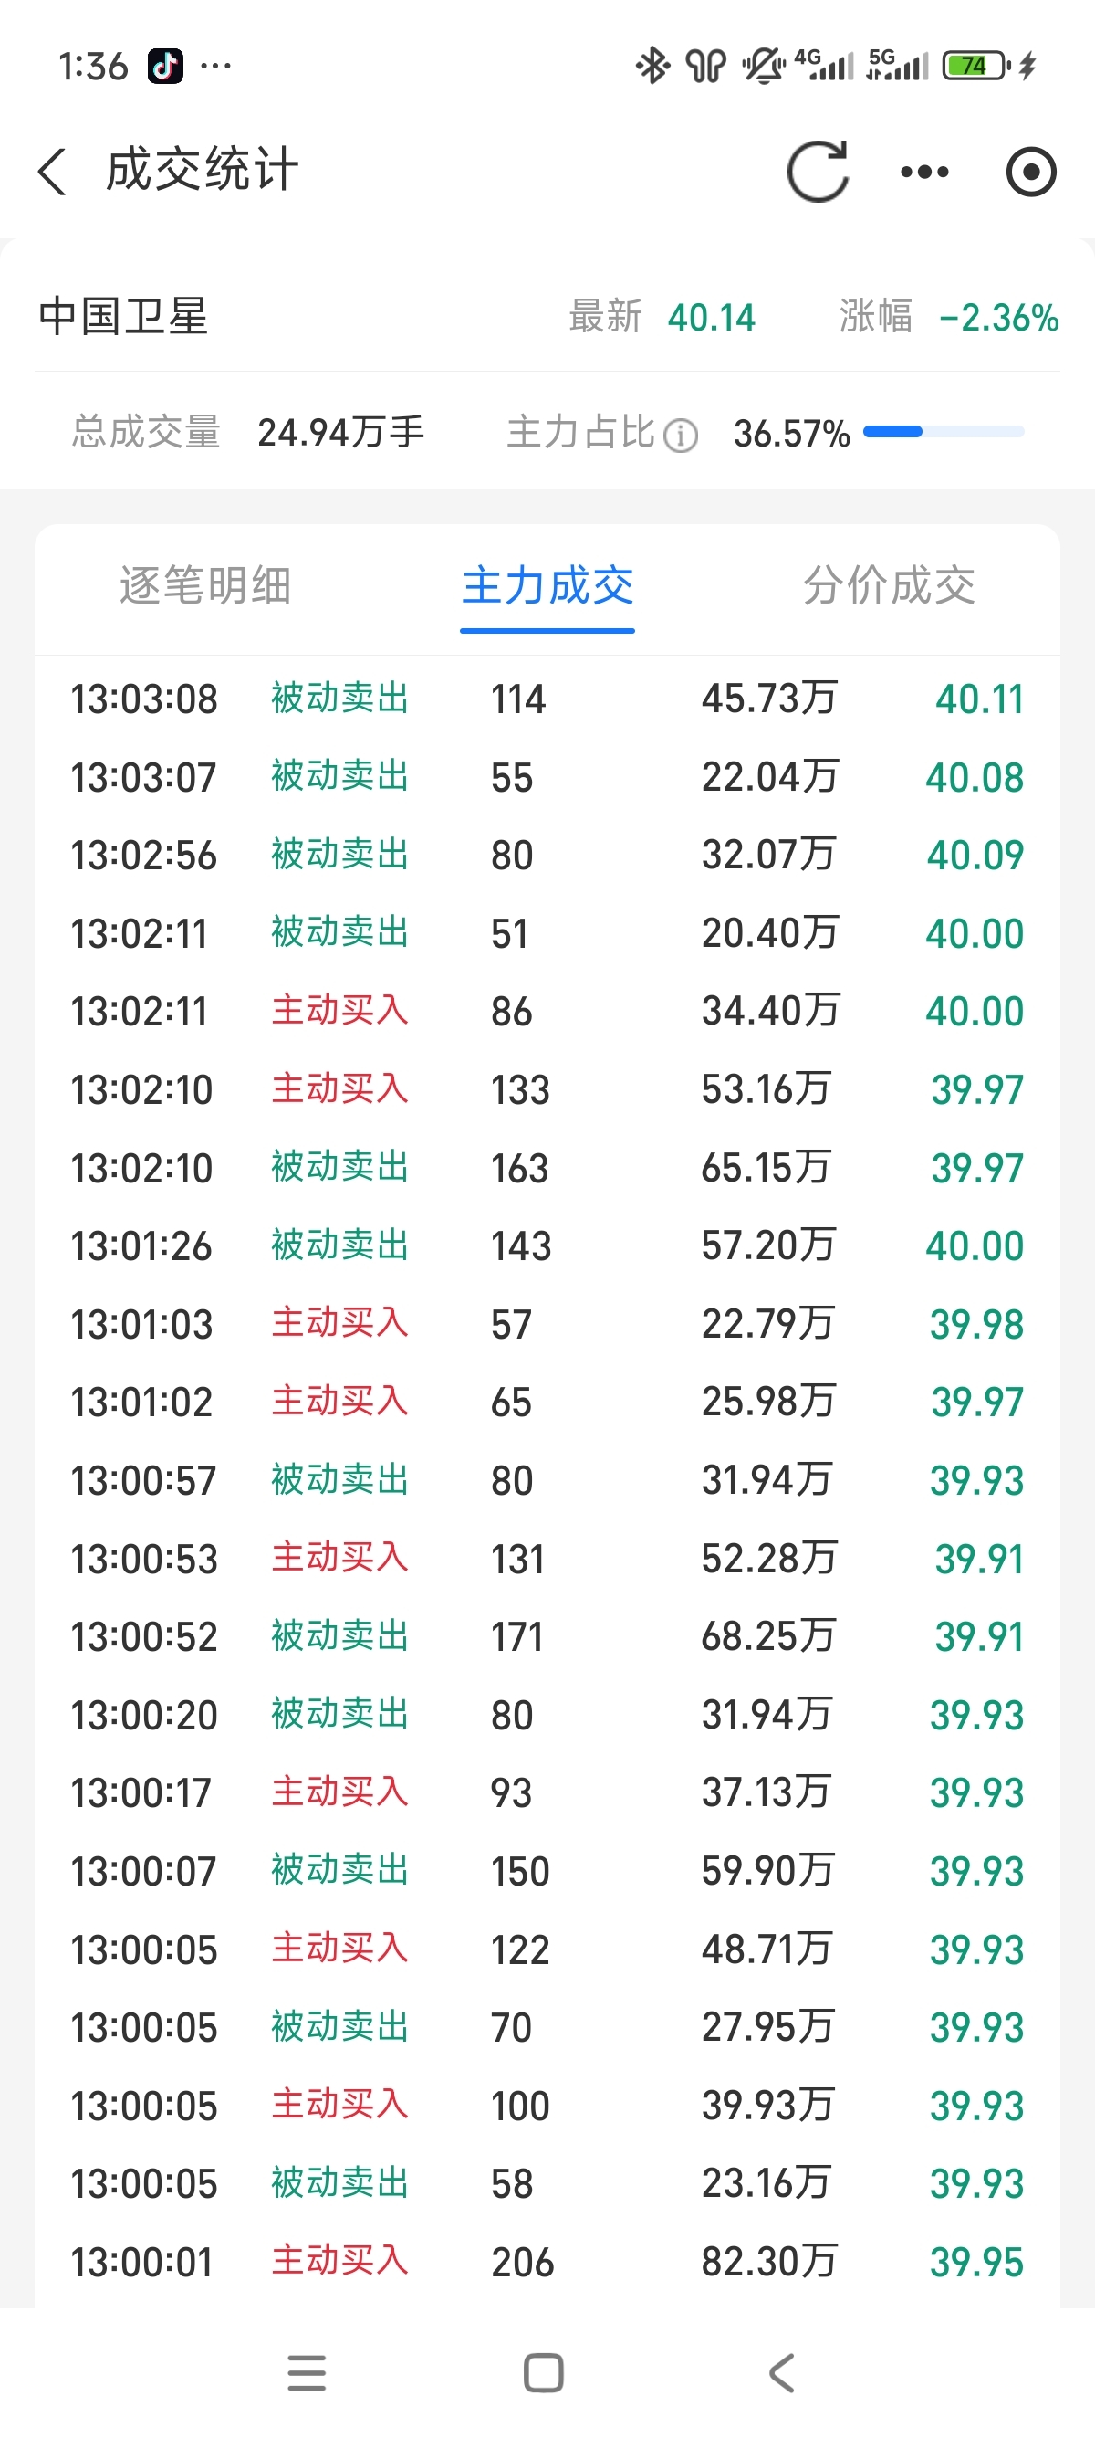Tap the -2.36% change percentage

[x=997, y=318]
